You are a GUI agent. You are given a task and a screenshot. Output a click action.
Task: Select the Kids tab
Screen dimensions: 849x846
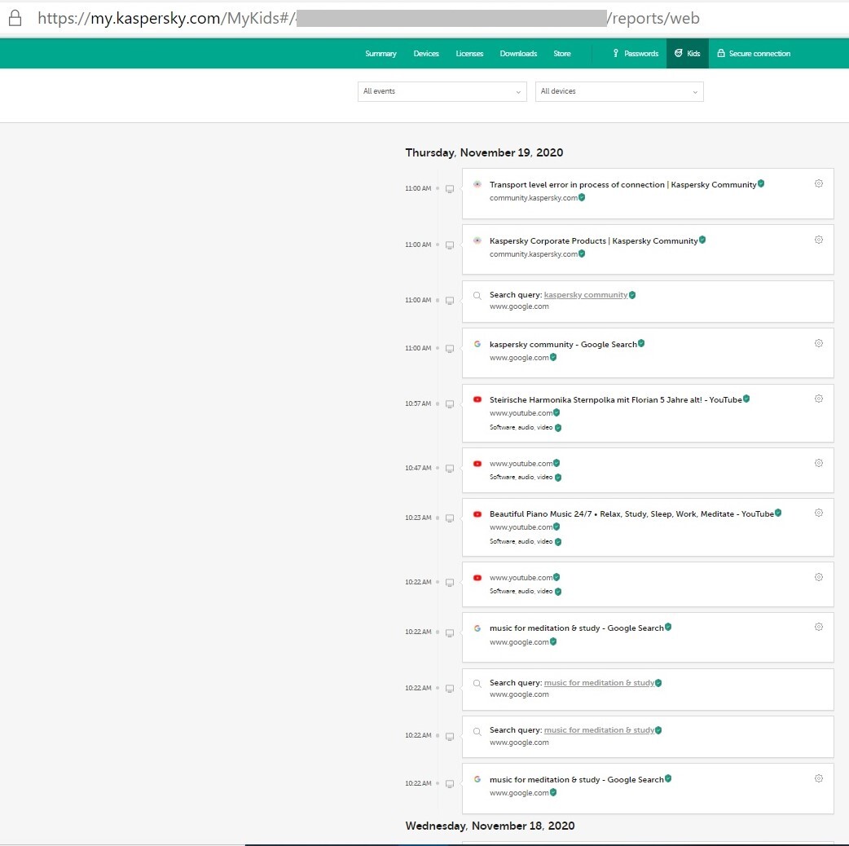pyautogui.click(x=687, y=54)
